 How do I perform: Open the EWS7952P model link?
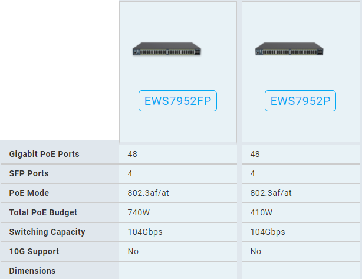(301, 101)
